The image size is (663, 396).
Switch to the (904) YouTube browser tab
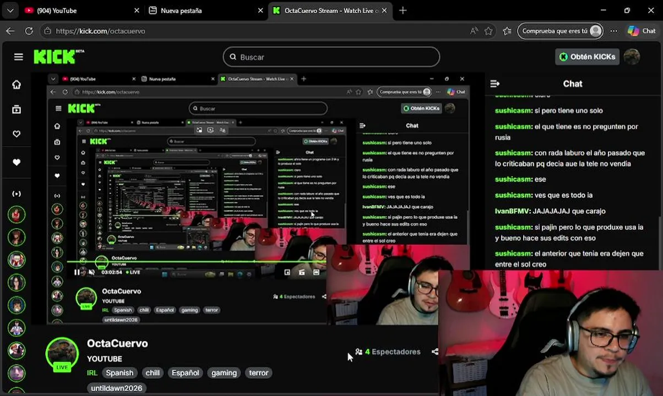(x=83, y=10)
